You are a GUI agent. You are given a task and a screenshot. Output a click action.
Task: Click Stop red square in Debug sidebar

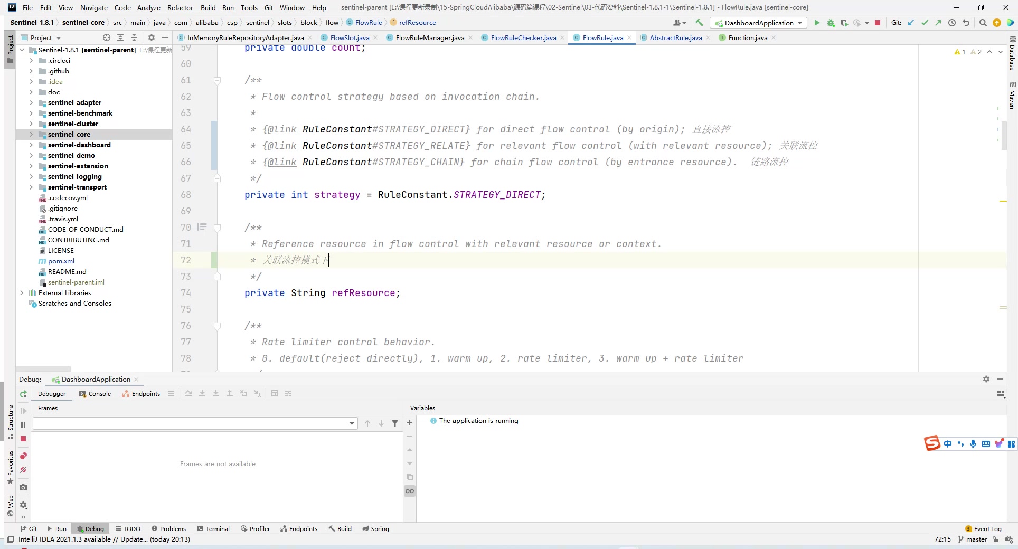(x=23, y=439)
